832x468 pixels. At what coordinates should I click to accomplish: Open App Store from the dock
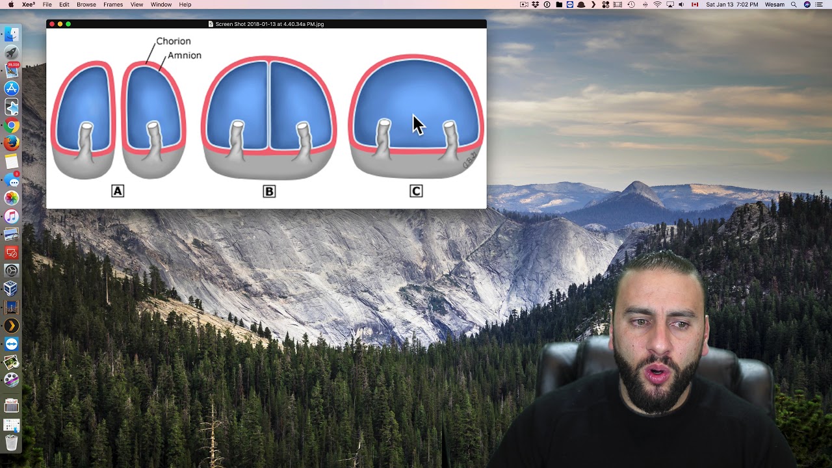pyautogui.click(x=12, y=88)
